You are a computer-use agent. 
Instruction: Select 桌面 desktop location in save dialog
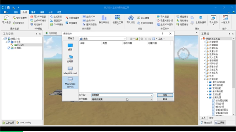coord(70,47)
